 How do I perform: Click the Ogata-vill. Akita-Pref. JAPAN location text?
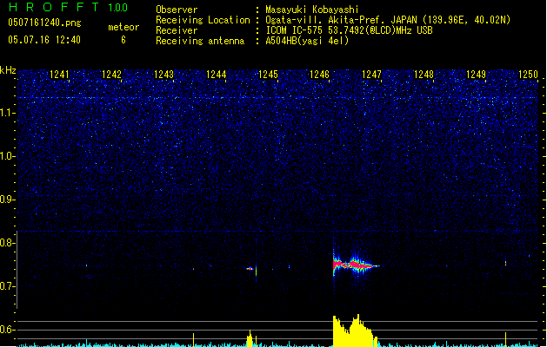pyautogui.click(x=388, y=20)
